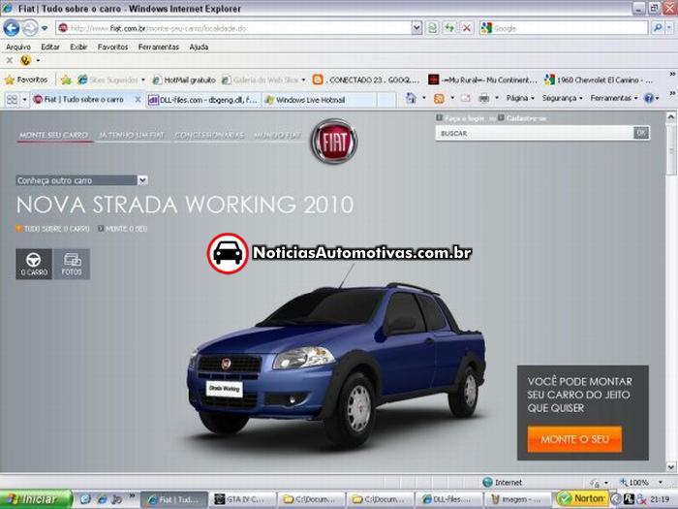Click the Add to Favorites bar star icon

coord(66,80)
